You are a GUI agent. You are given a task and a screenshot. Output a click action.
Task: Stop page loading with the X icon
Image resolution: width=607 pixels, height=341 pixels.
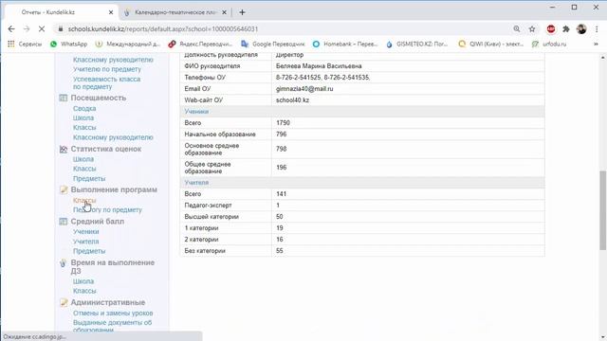[42, 29]
